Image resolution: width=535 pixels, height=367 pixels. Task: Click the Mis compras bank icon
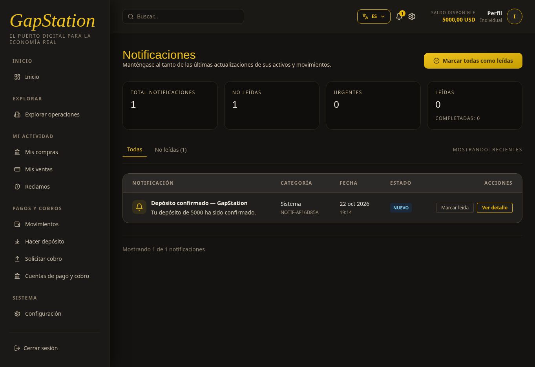[x=17, y=152]
